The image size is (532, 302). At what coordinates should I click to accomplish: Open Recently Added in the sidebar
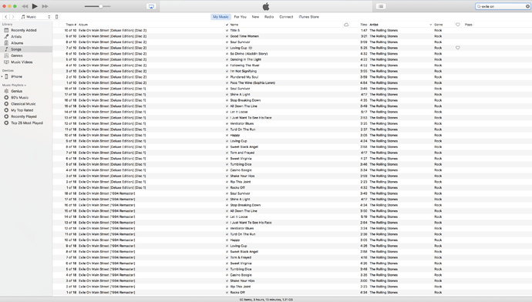[23, 30]
